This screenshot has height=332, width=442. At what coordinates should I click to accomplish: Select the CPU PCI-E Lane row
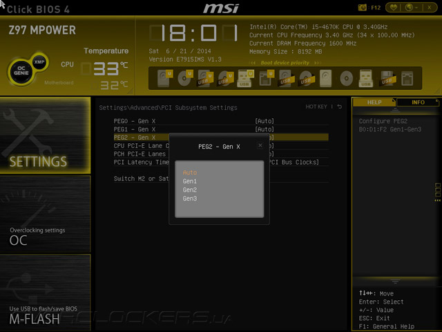point(221,146)
